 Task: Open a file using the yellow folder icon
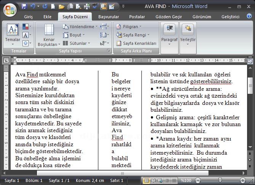click(x=61, y=6)
